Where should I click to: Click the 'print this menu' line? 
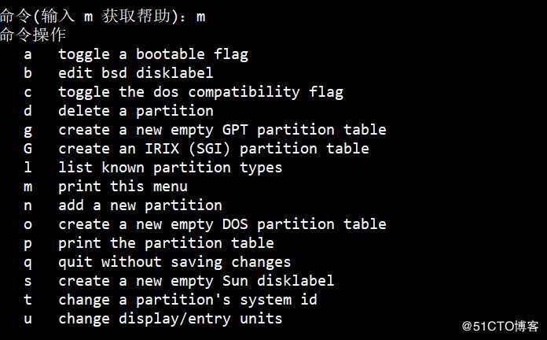(123, 187)
